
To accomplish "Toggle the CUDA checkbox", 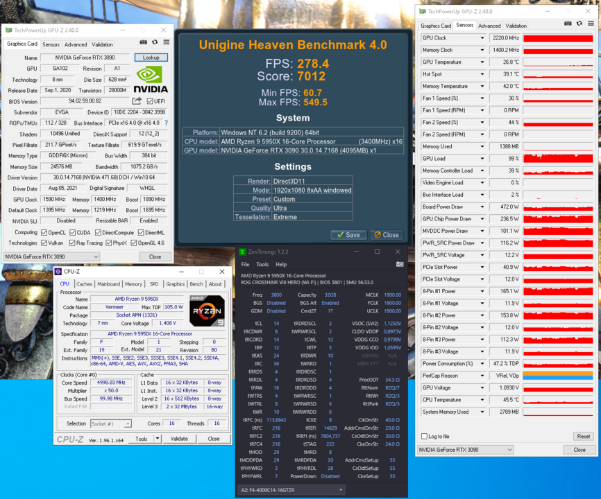I will point(72,233).
